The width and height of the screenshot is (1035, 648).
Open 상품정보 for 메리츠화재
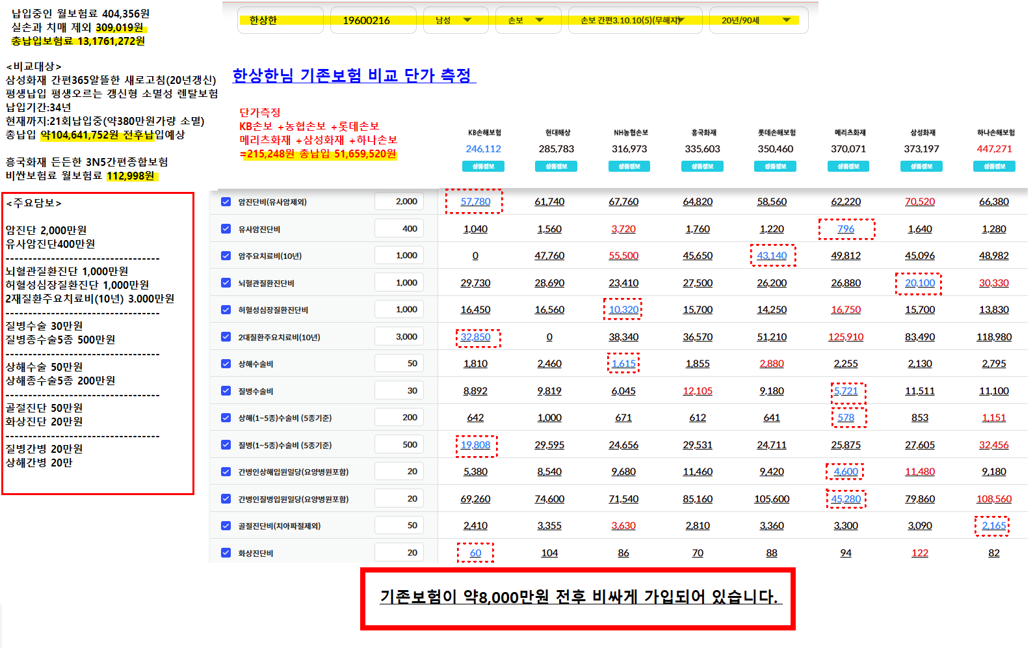[848, 167]
